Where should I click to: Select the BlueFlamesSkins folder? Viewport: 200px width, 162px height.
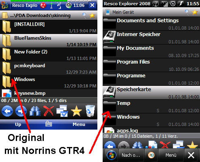[x=49, y=40]
